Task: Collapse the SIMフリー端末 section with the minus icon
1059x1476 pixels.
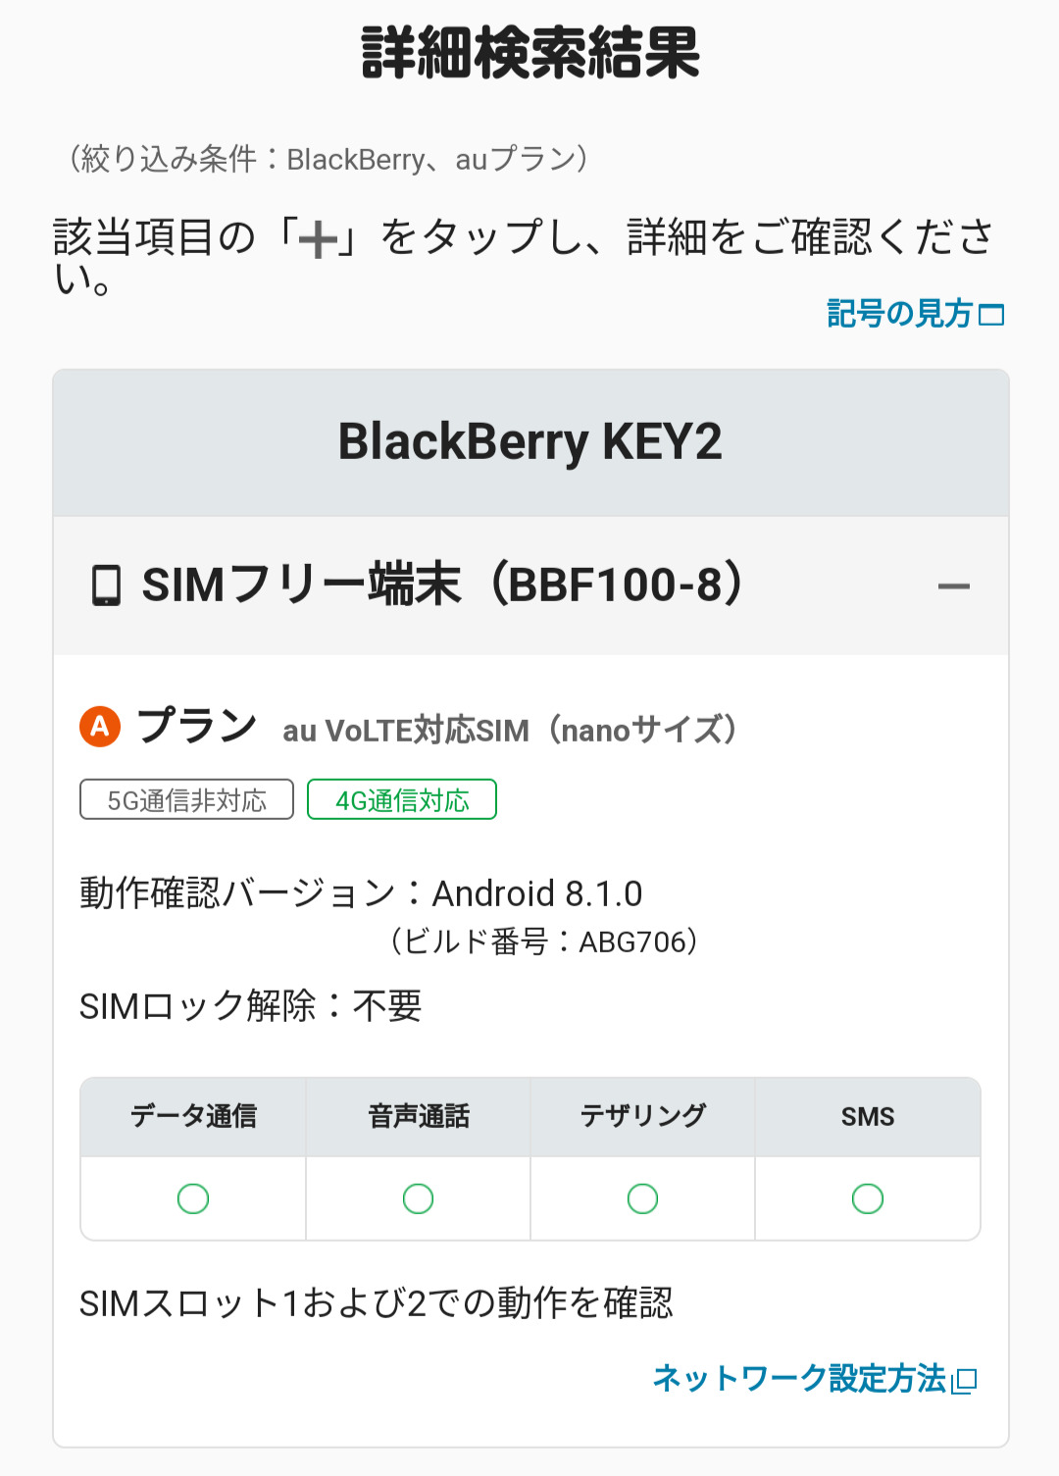Action: point(953,586)
